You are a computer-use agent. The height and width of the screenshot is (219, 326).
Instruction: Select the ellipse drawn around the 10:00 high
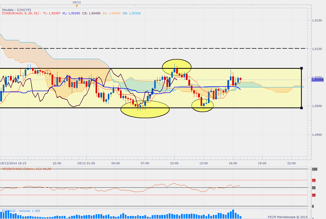click(177, 67)
